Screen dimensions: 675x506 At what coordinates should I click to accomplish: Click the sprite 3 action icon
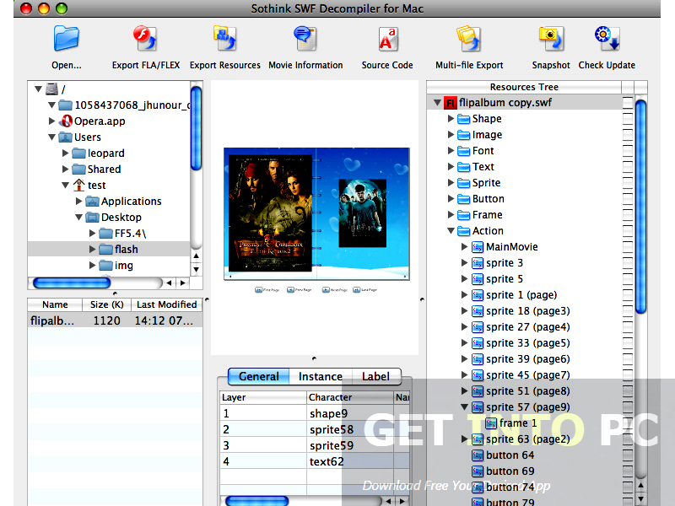click(x=477, y=263)
